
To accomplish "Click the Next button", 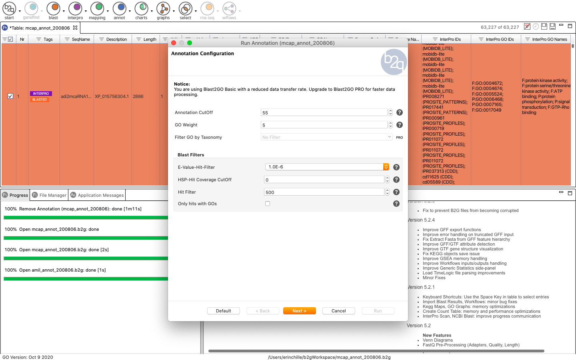I will pyautogui.click(x=300, y=311).
